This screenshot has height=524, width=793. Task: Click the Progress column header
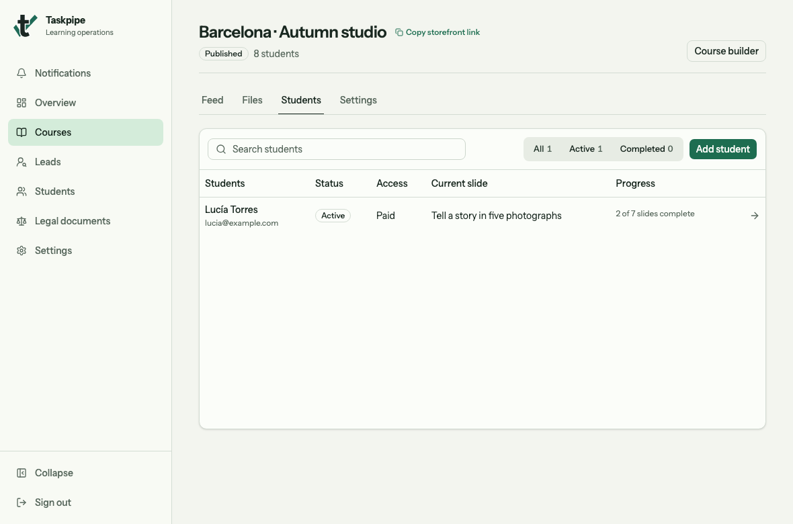(635, 183)
